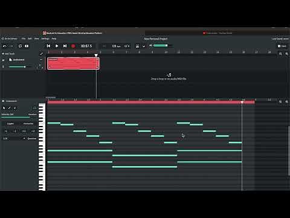The image size is (290, 218).
Task: Select the velocity tool in MIDI editor
Action: tap(14, 108)
